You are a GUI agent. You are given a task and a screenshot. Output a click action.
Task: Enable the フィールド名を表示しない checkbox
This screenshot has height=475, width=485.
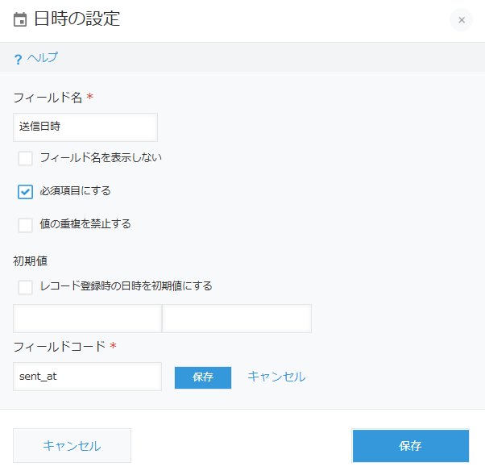click(25, 159)
